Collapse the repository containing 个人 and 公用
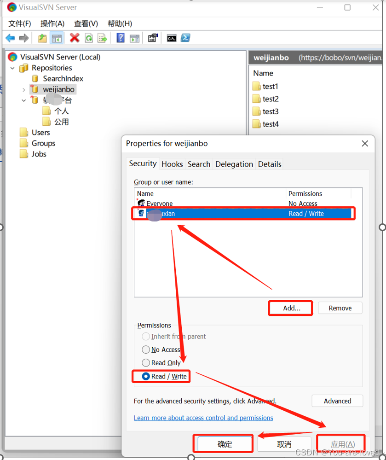Image resolution: width=386 pixels, height=460 pixels. click(24, 100)
